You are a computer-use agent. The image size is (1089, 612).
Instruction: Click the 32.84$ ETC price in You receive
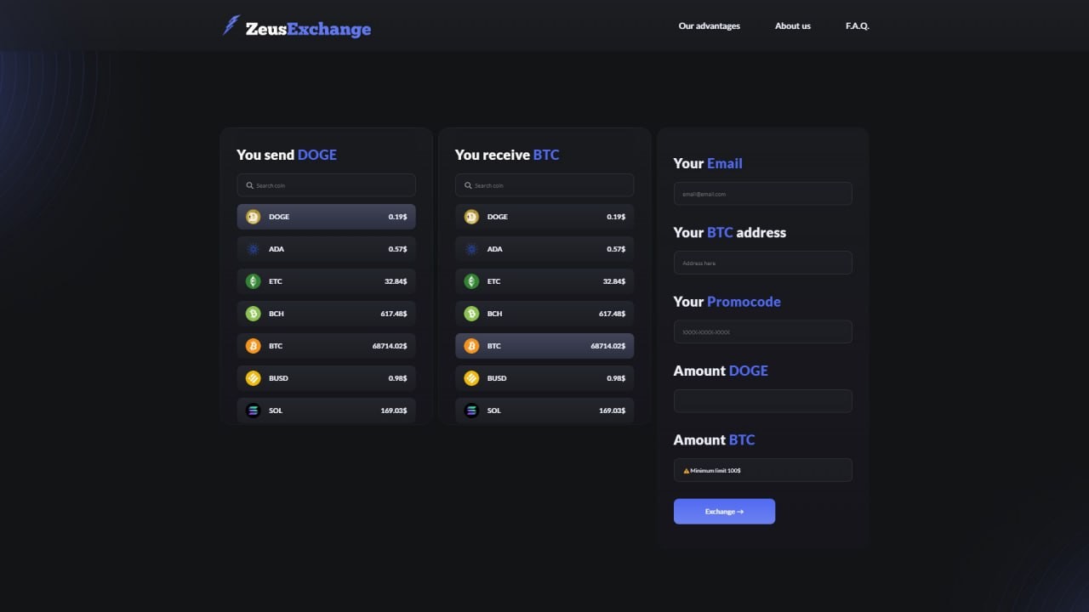(x=614, y=281)
